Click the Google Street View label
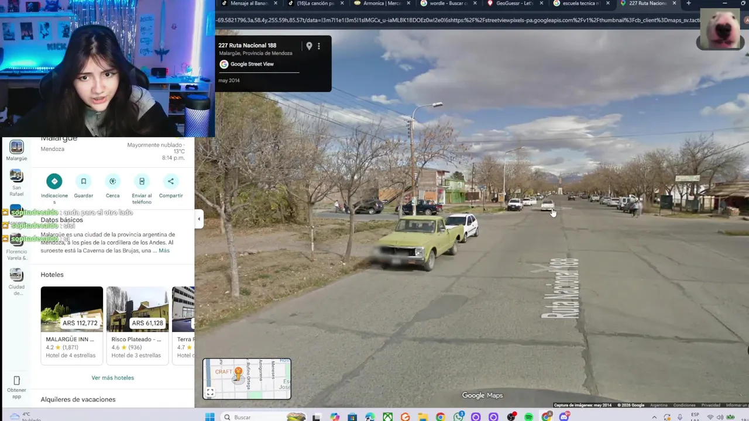This screenshot has width=749, height=421. point(252,64)
